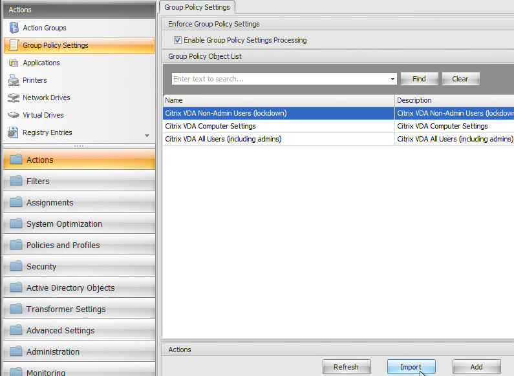Toggle Enable Group Policy Settings Processing checkbox
Viewport: 514px width, 376px height.
pos(177,40)
